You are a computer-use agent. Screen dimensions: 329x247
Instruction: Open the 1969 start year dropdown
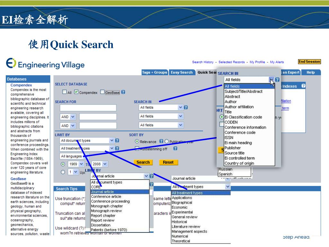(x=76, y=164)
